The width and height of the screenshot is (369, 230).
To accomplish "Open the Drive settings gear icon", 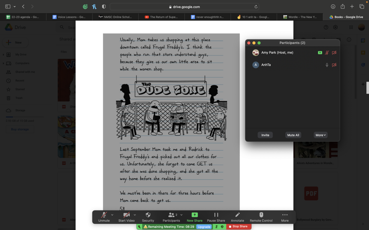I will coord(336,27).
